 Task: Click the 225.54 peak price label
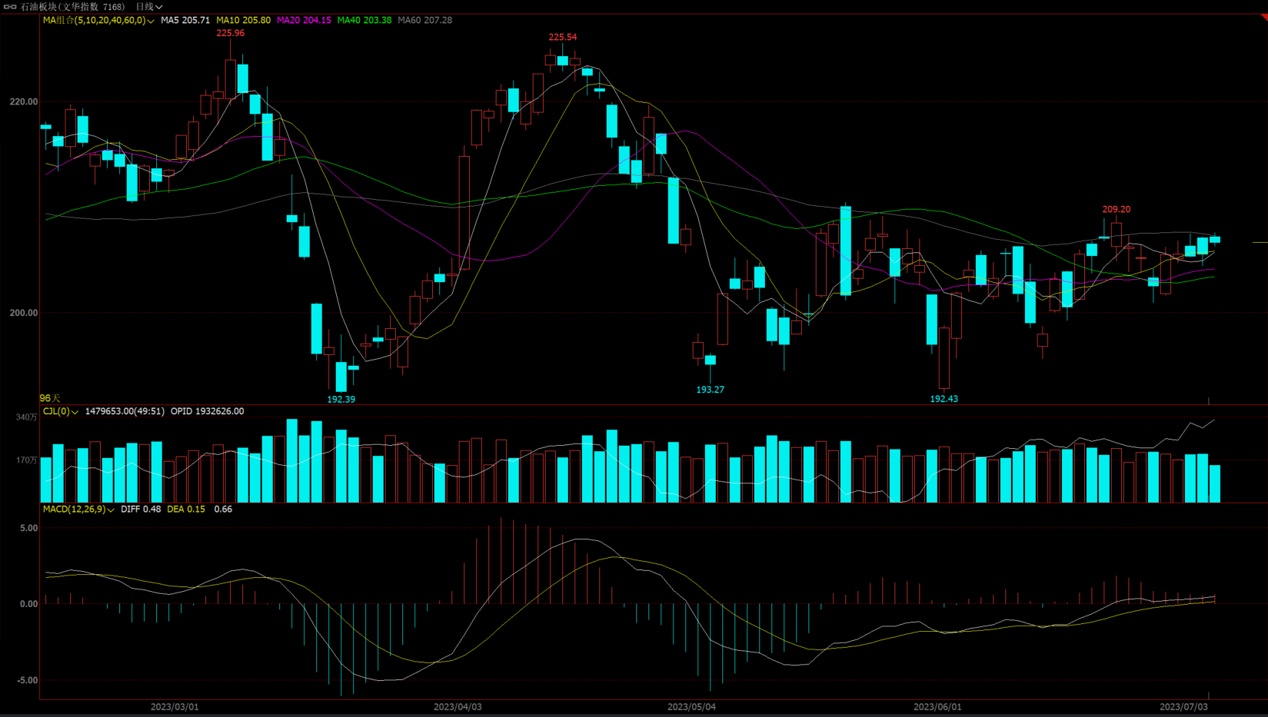[x=563, y=37]
